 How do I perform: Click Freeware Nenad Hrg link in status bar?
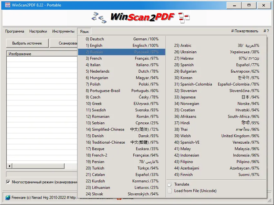(x=38, y=198)
